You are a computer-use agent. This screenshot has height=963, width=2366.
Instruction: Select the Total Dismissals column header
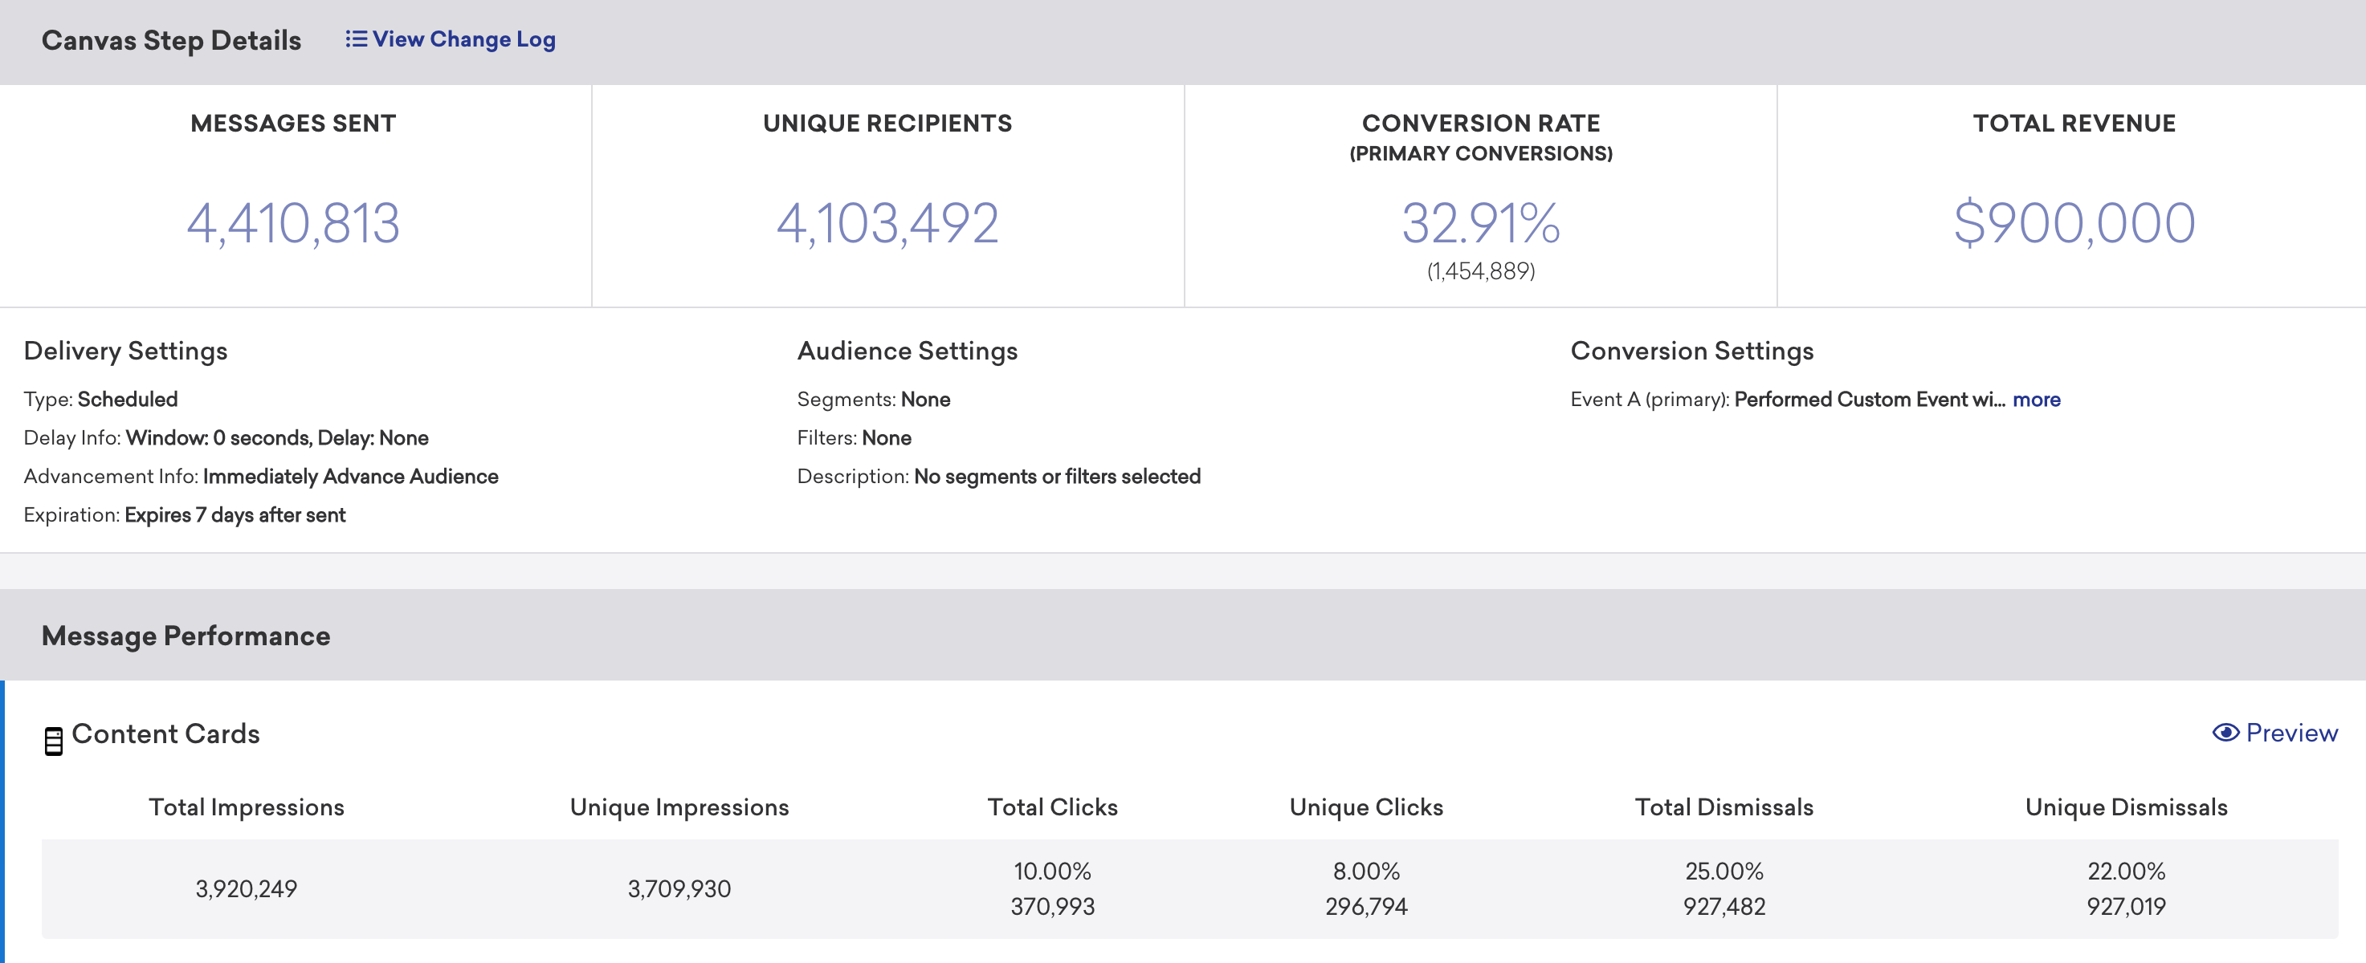pos(1723,807)
